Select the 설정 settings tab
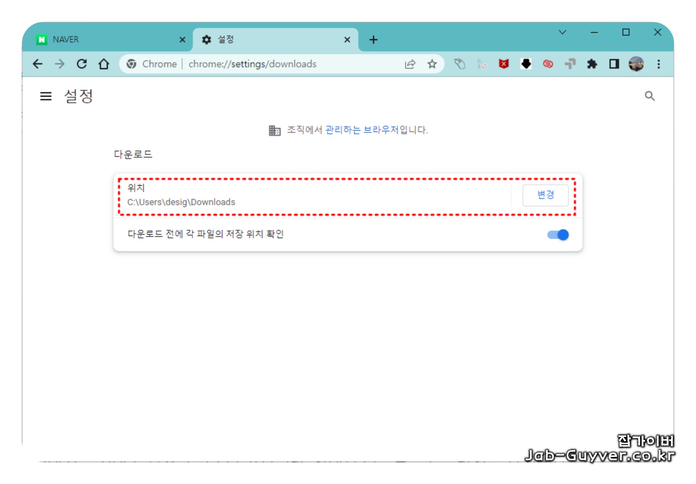The height and width of the screenshot is (484, 696). point(268,40)
